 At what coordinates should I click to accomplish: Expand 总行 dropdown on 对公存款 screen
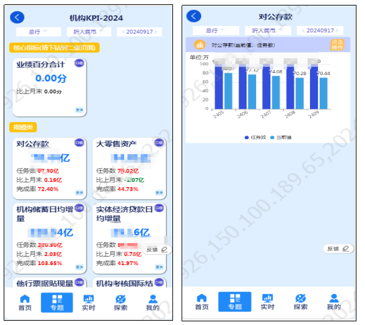(216, 31)
